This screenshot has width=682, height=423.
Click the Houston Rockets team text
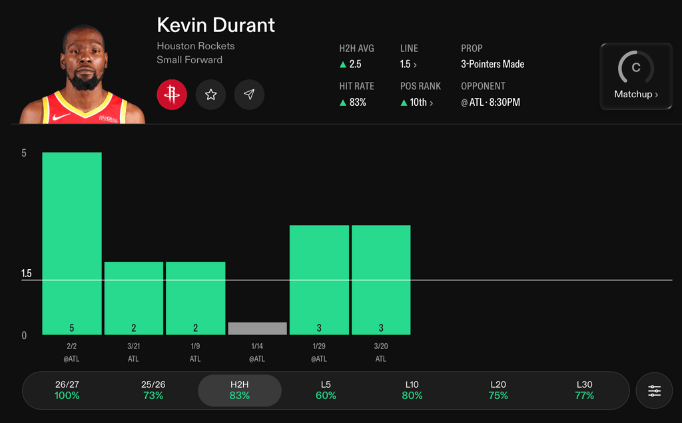click(196, 46)
